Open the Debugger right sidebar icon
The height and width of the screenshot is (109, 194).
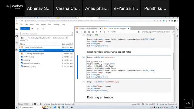(x=177, y=36)
